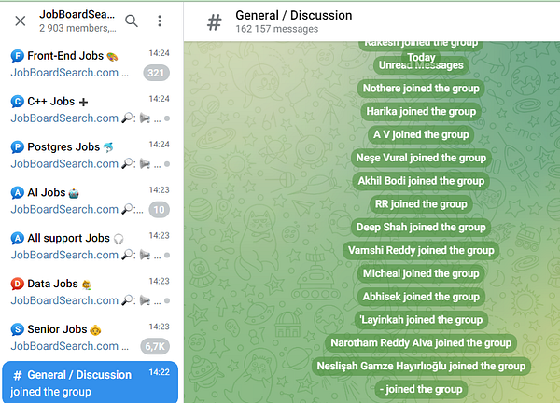This screenshot has width=560, height=403.
Task: Open the three-dot more options menu
Action: (160, 21)
